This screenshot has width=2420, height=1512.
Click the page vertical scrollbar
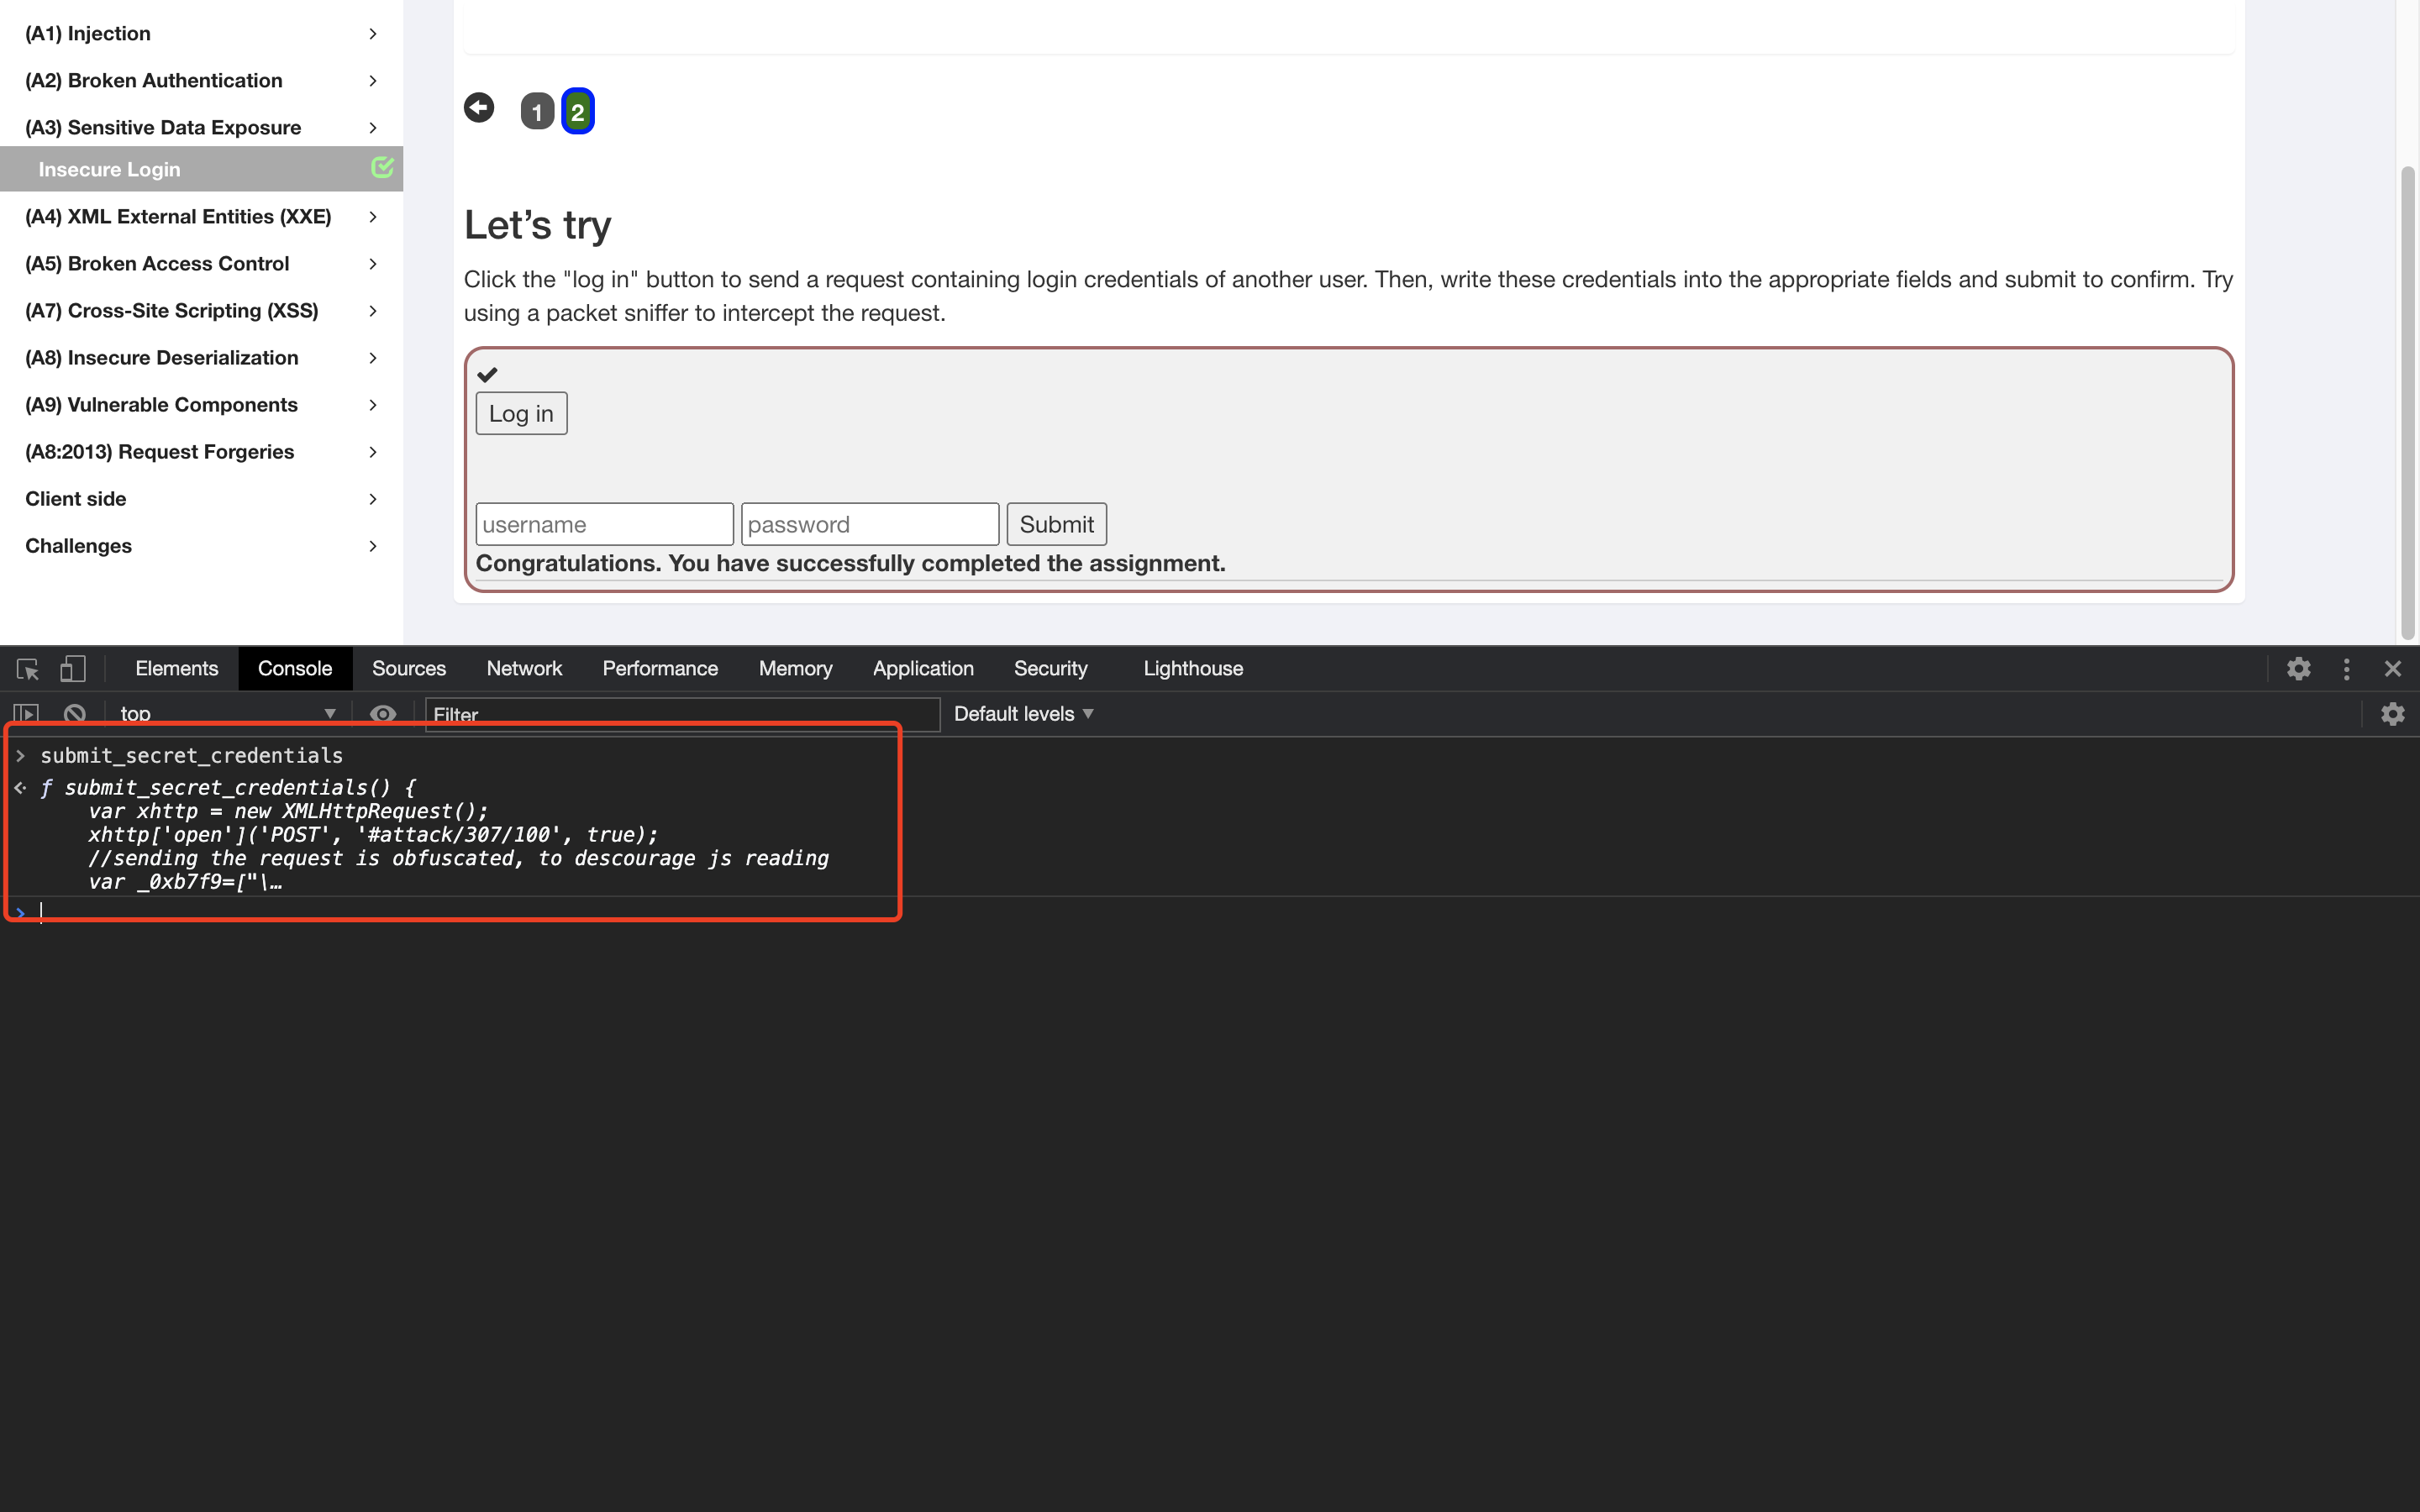pyautogui.click(x=2407, y=400)
